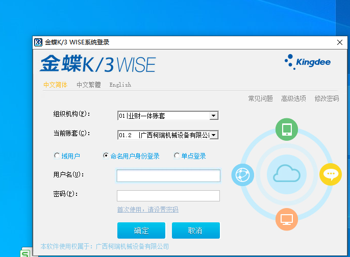Click the K/3 icon in title bar
The image size is (350, 257).
coord(38,42)
